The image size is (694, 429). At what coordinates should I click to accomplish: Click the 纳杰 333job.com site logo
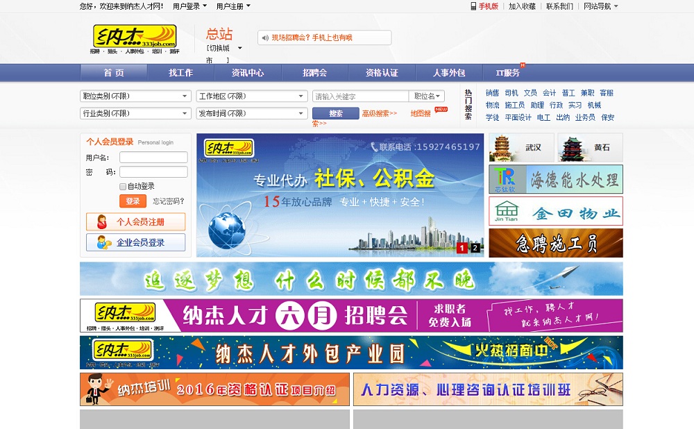click(x=135, y=39)
